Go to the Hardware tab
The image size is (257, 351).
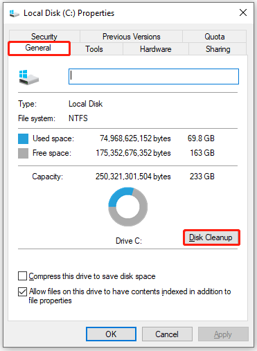156,49
